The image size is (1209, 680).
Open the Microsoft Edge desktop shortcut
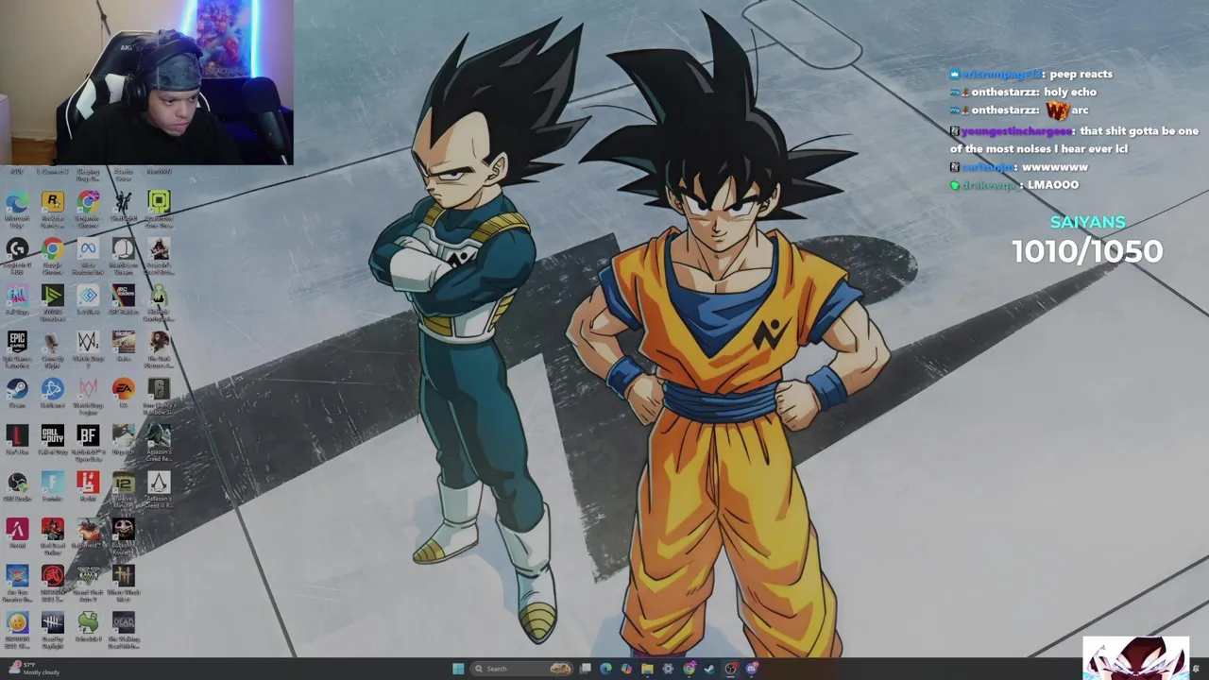coord(17,210)
